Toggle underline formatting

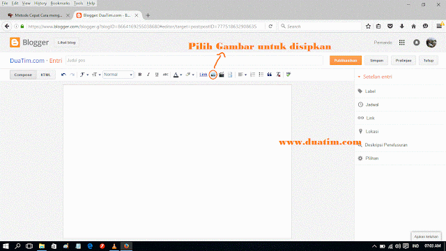(x=157, y=75)
